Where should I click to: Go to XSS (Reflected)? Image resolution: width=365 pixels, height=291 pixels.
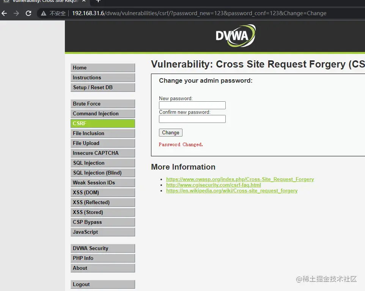pyautogui.click(x=103, y=202)
